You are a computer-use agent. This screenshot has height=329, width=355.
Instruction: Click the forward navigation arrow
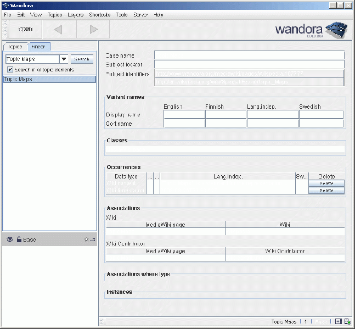point(93,30)
